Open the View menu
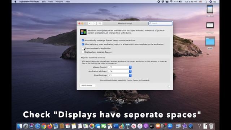Viewport: 231px width, 130px height. [51, 1]
